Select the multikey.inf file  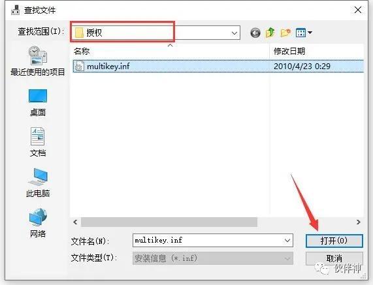click(218, 67)
